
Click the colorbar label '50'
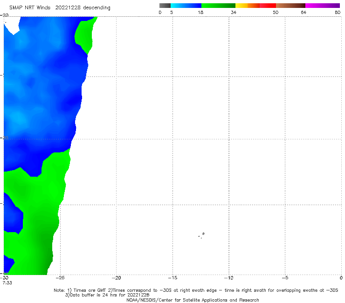[276, 12]
